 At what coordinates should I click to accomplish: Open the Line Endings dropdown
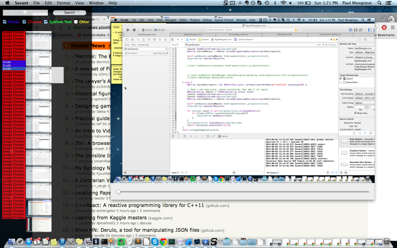(364, 98)
